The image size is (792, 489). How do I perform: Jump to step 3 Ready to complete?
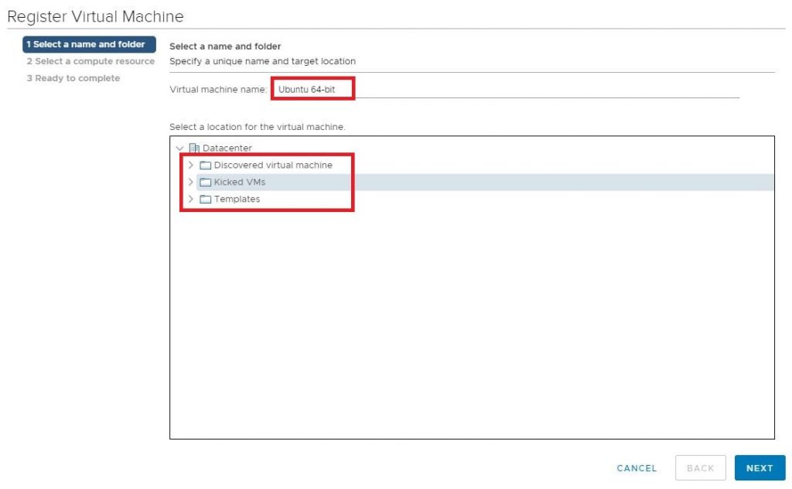(73, 78)
